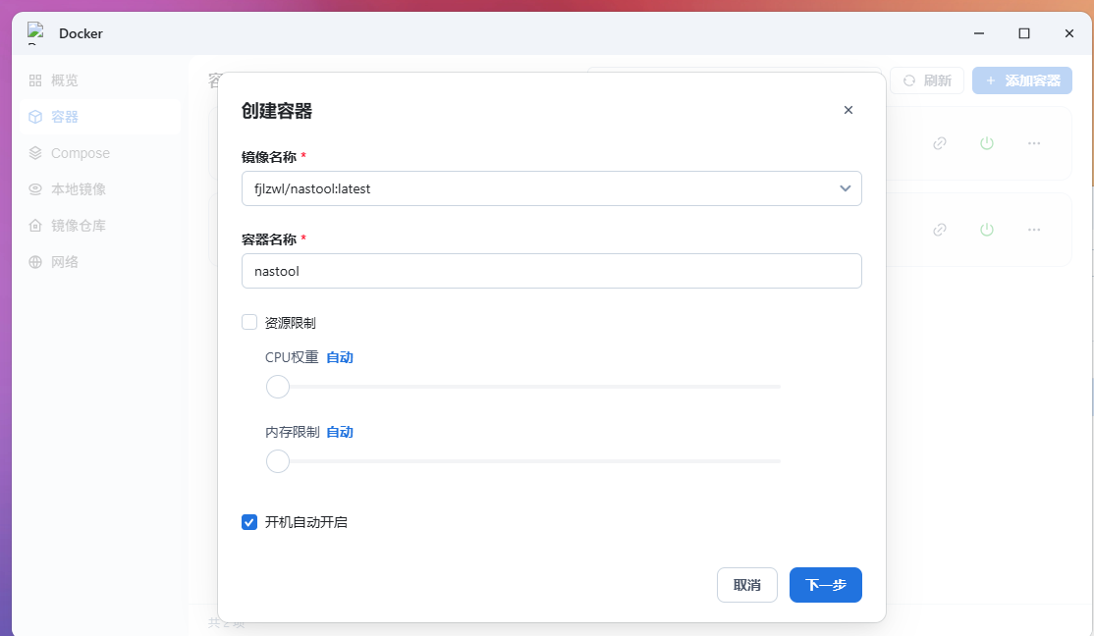The height and width of the screenshot is (636, 1094).
Task: Select 容器 in the sidebar
Action: pyautogui.click(x=100, y=117)
